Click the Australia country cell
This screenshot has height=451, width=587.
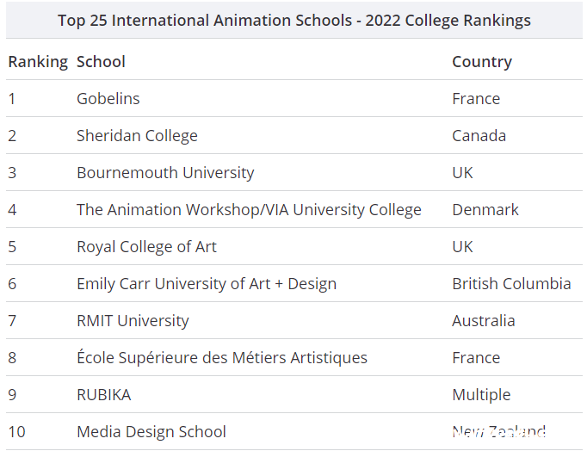click(484, 321)
